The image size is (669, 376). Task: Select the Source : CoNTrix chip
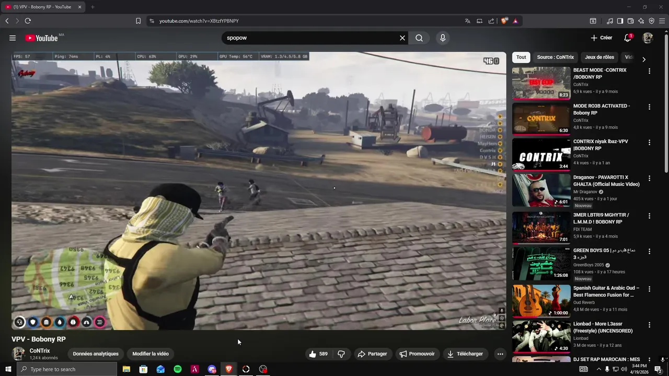[555, 57]
